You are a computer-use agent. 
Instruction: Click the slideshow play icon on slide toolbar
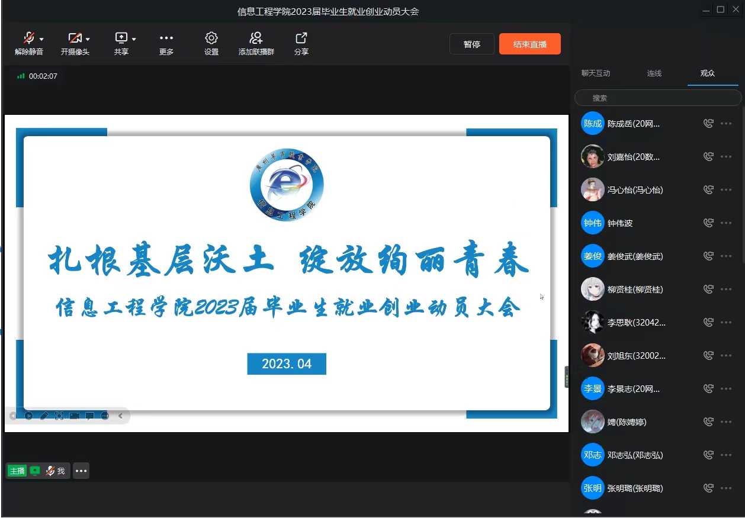pos(28,416)
